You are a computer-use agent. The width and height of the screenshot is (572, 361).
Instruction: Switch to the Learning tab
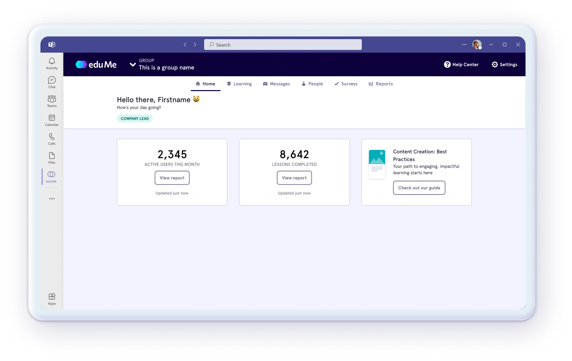click(x=239, y=84)
